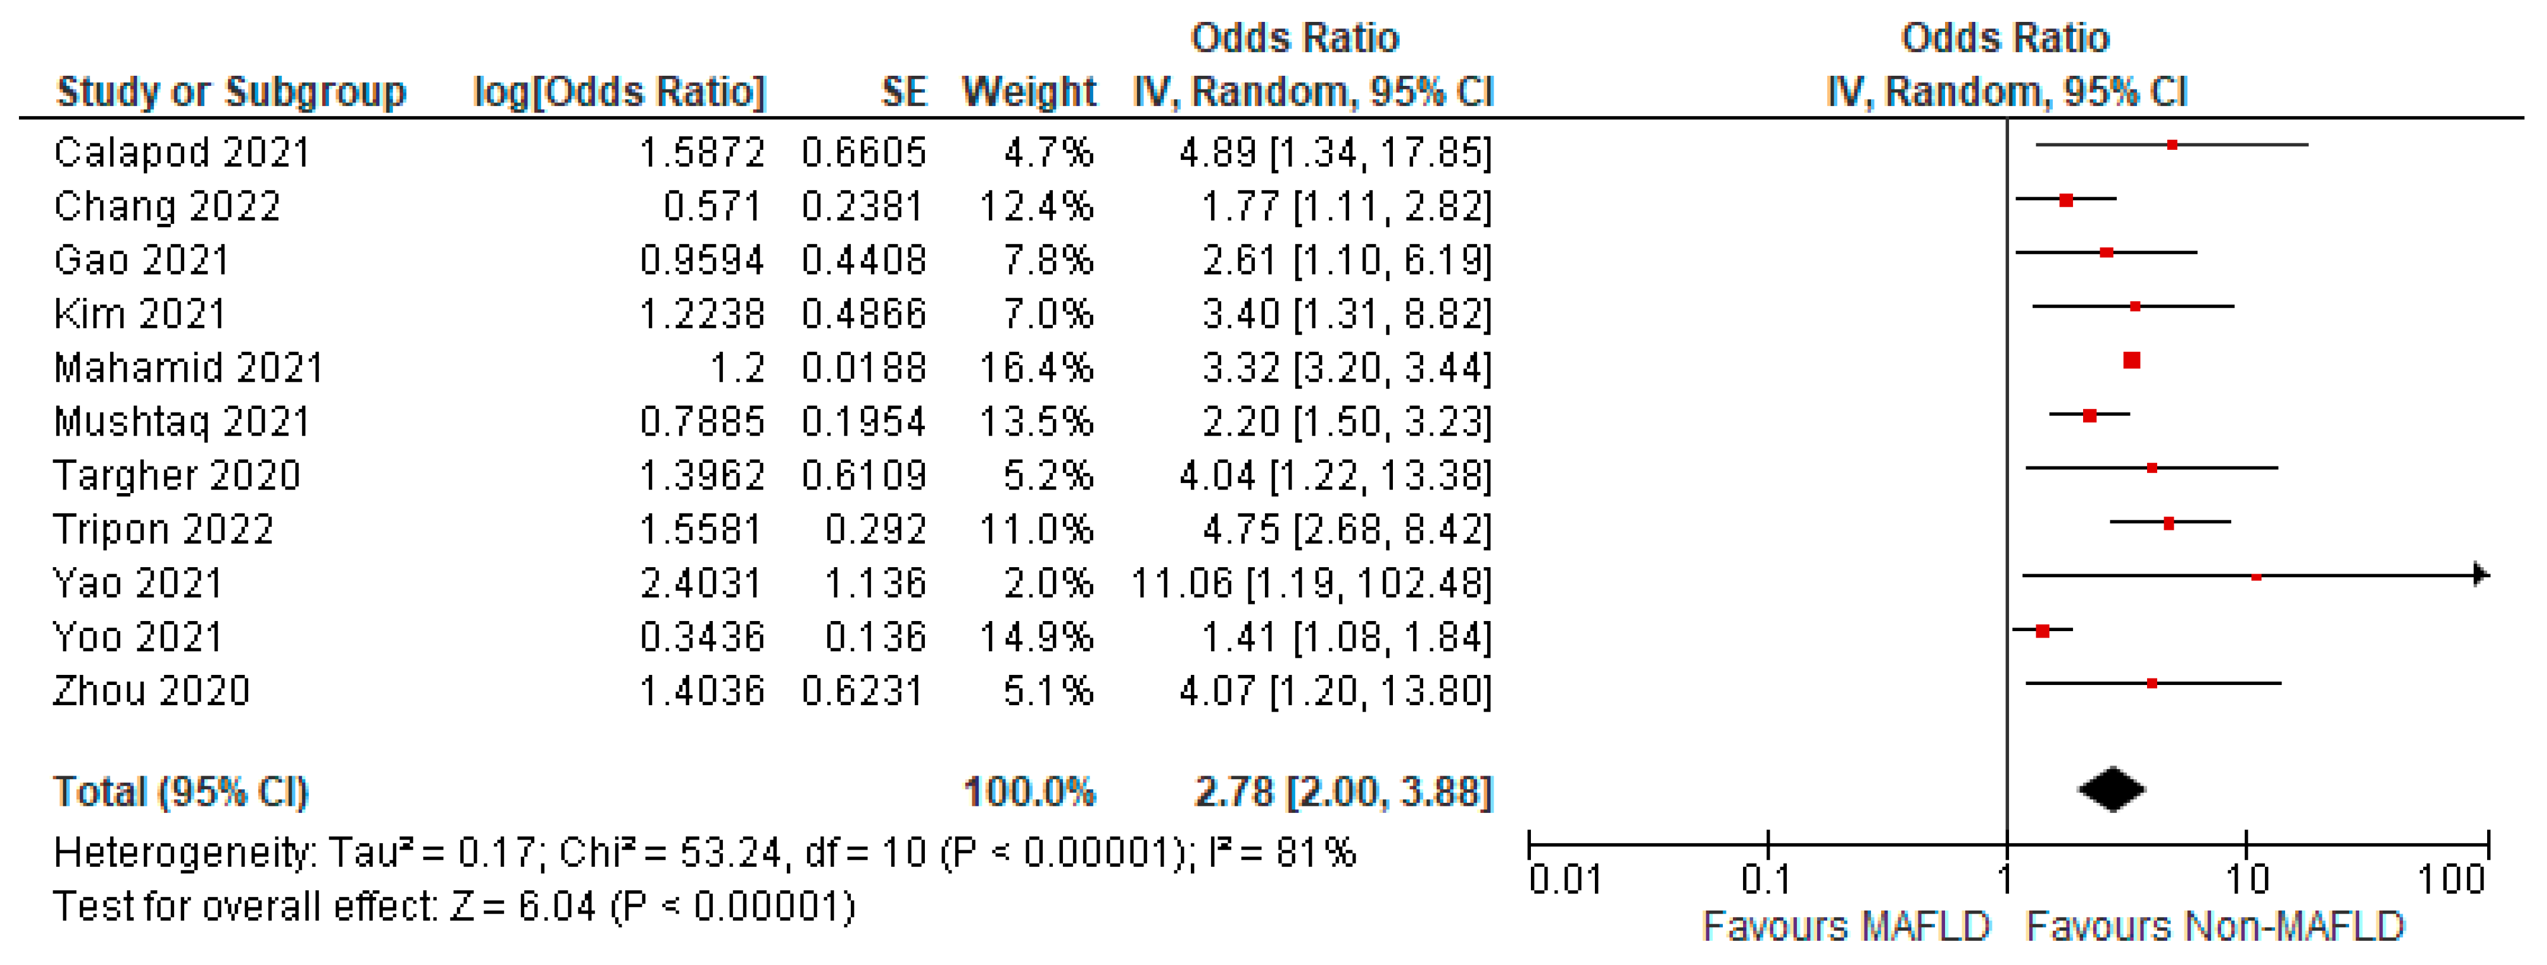Click the red square marker for Chang 2022
Image resolution: width=2547 pixels, height=965 pixels.
[x=2065, y=200]
